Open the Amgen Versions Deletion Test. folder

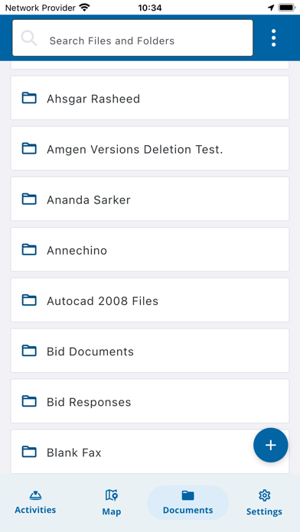click(x=150, y=148)
